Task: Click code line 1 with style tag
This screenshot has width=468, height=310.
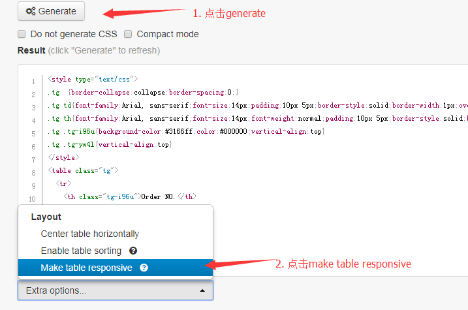Action: pos(93,80)
